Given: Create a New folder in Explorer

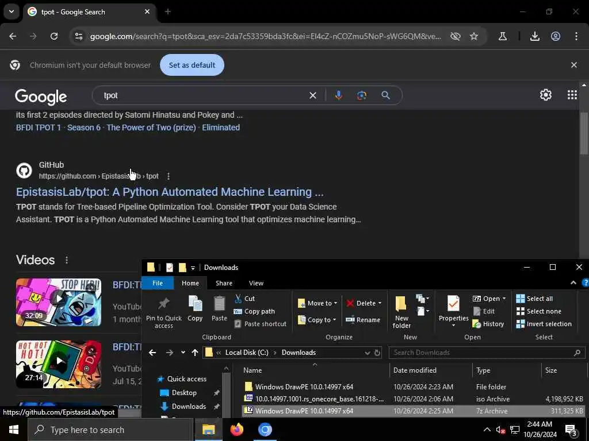Looking at the screenshot, I should [401, 312].
